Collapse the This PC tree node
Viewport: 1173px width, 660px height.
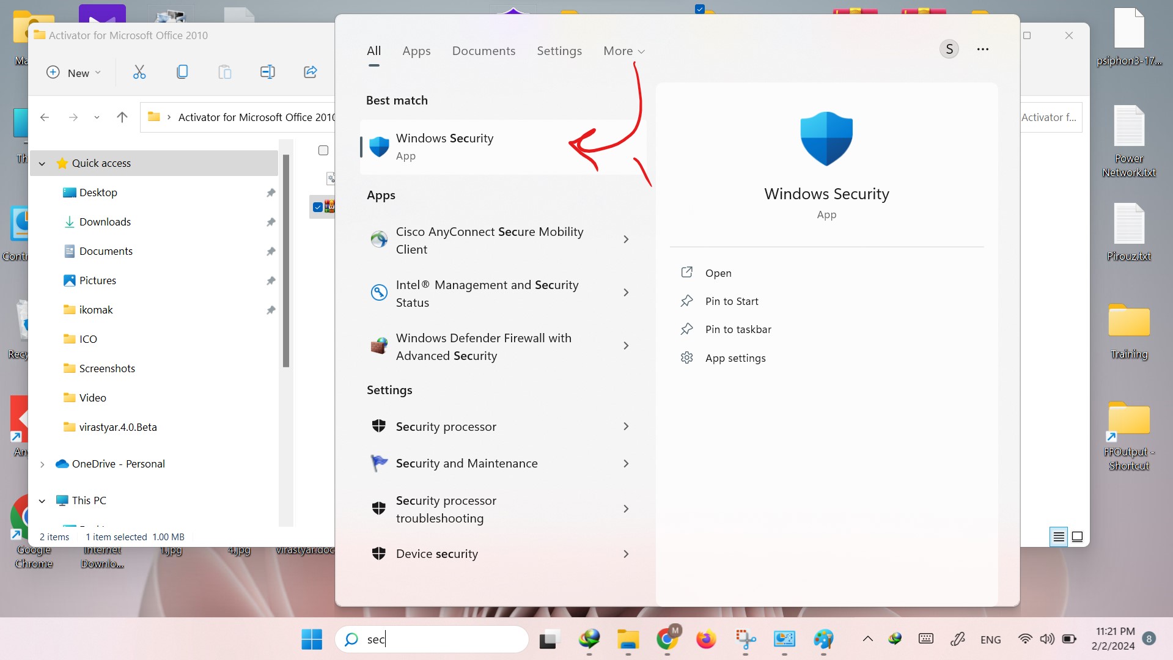(42, 501)
